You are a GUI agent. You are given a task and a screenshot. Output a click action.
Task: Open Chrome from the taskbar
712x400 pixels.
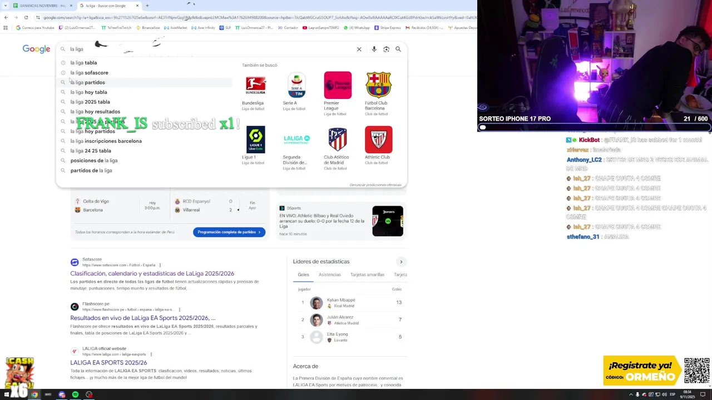click(34, 394)
